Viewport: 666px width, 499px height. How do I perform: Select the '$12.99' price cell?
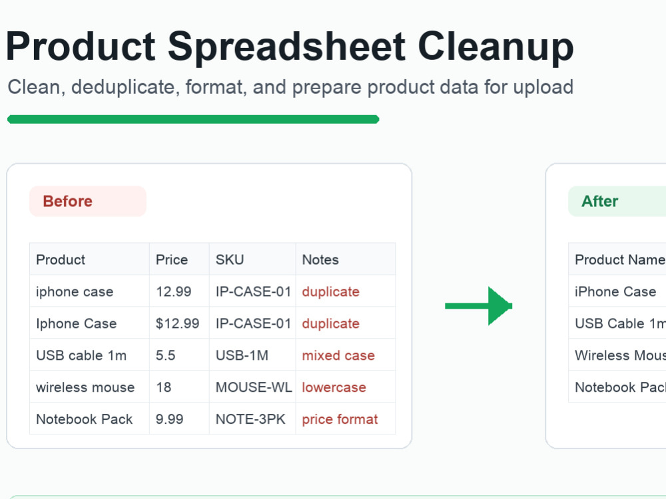point(179,323)
